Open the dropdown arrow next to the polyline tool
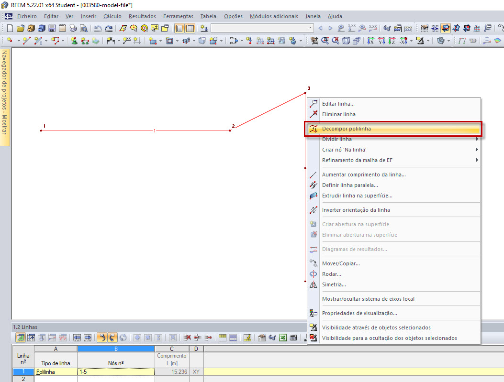The image size is (504, 382). click(x=63, y=41)
